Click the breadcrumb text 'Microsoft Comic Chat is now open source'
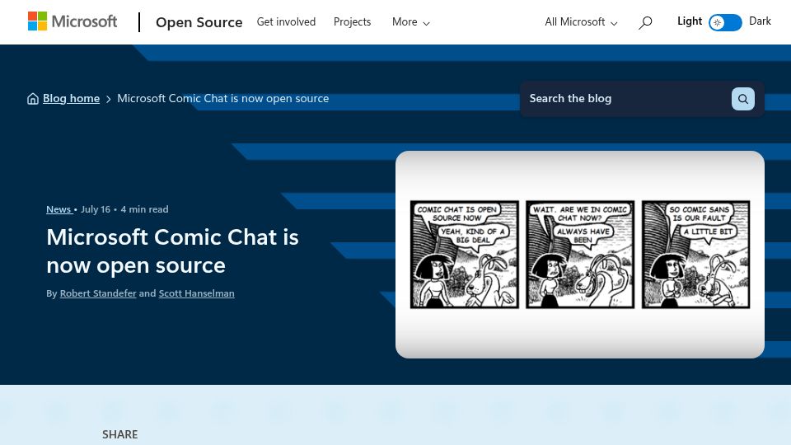Viewport: 791px width, 445px height. pos(223,98)
